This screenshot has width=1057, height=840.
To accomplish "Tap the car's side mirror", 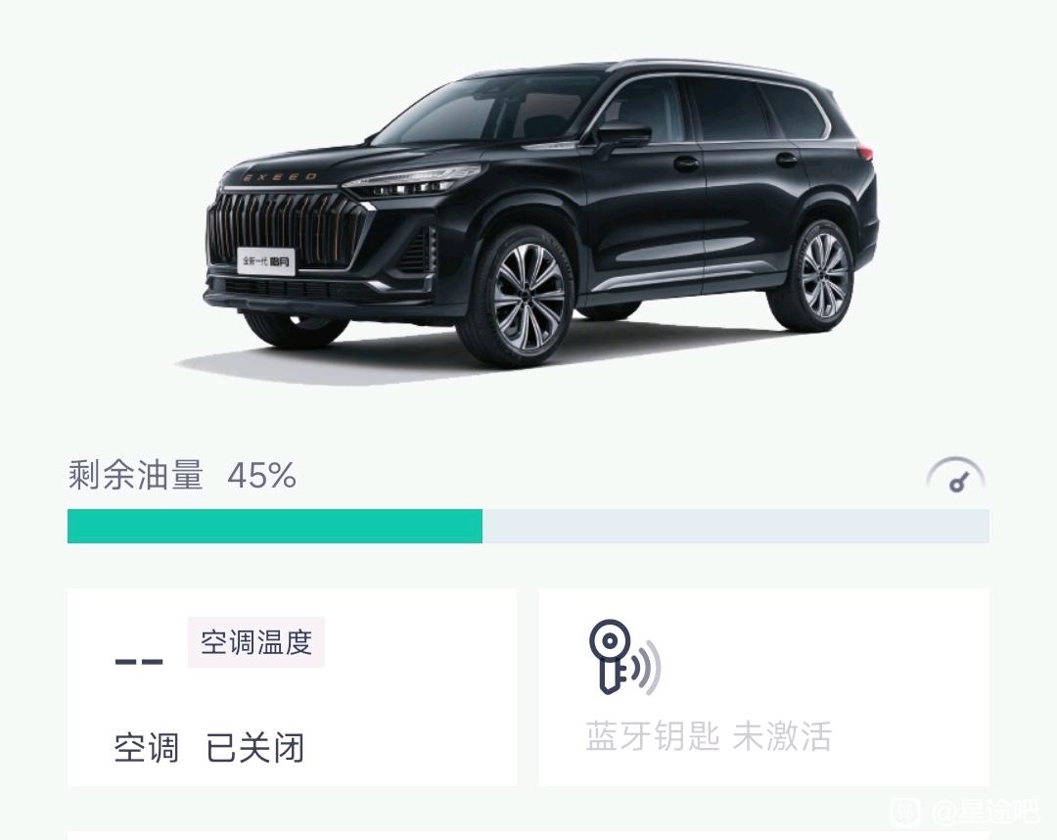I will (x=621, y=133).
